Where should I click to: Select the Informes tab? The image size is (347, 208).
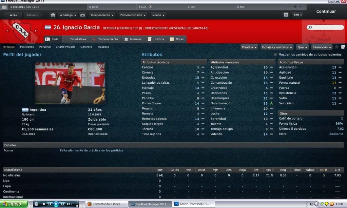coord(133,39)
